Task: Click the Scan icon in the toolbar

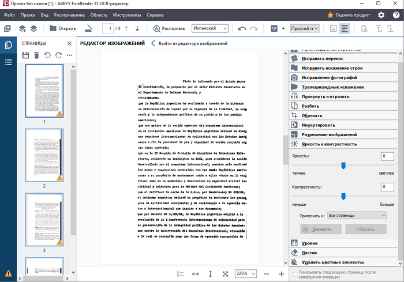Action: pos(88,28)
